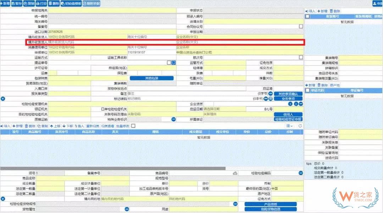383x213 pixels.
Task: Click the 使用人 button
Action: (288, 114)
